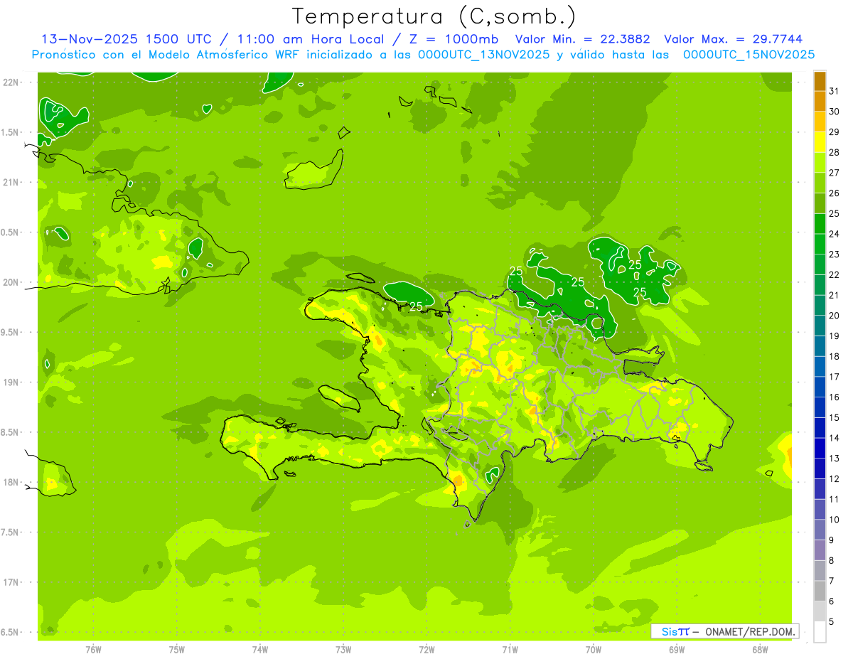
Task: Click the color scale label "30"
Action: [x=834, y=112]
